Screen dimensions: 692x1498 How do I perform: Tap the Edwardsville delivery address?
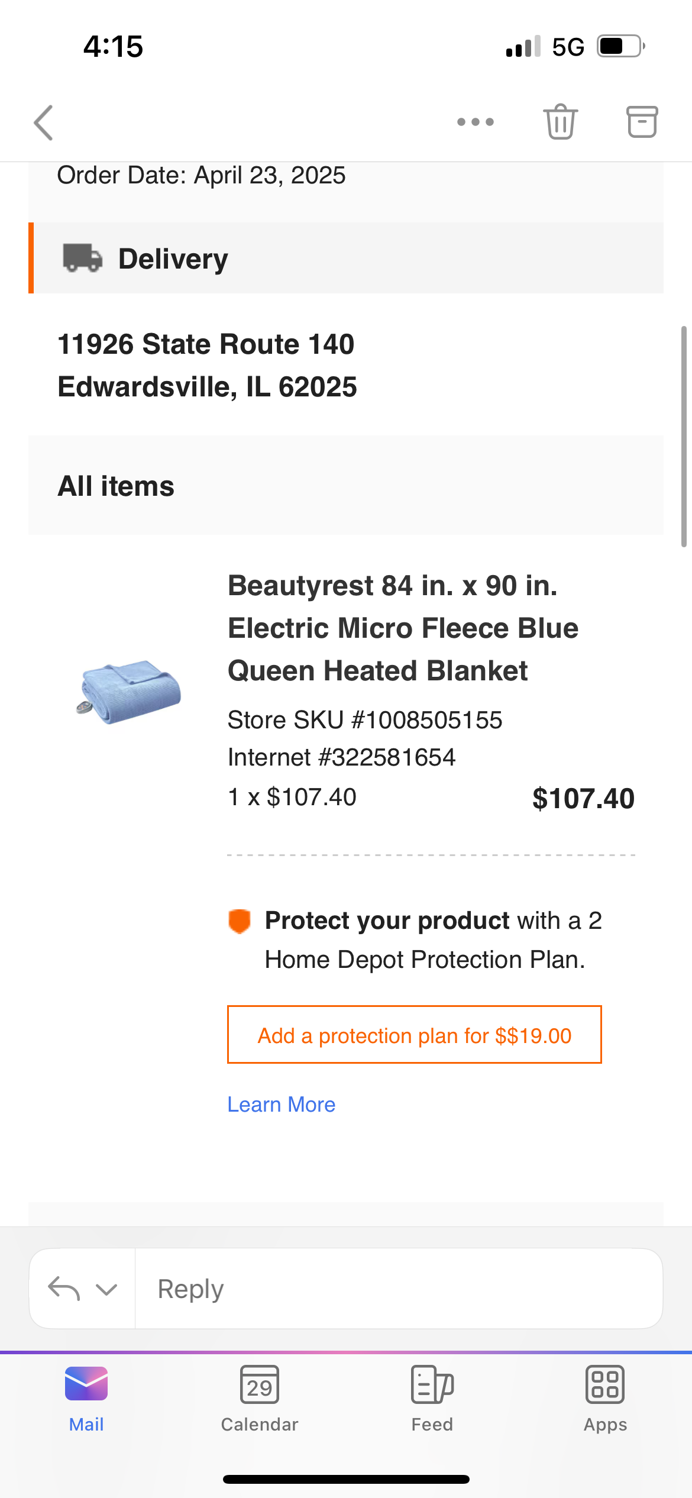(207, 365)
